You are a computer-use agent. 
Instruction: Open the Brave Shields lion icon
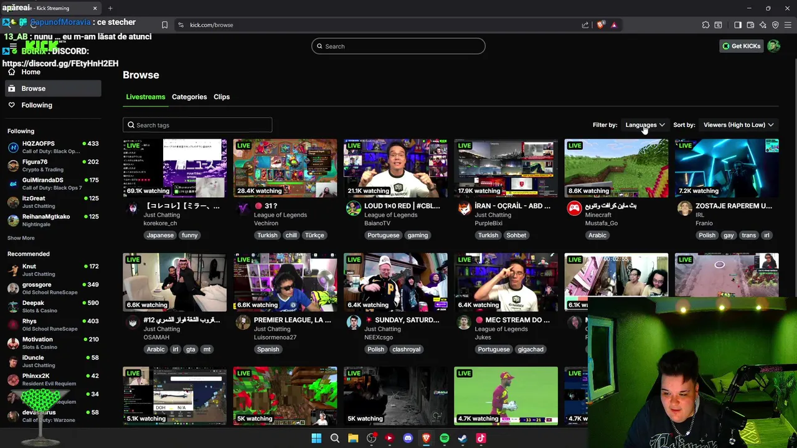(x=600, y=25)
